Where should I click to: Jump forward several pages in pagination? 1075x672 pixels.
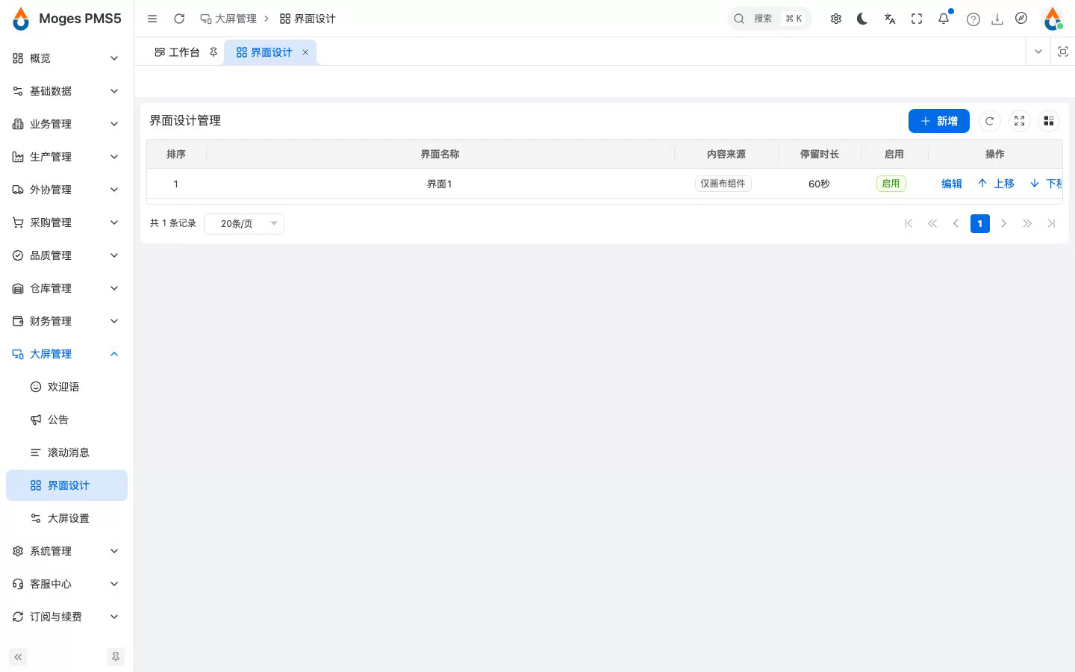(x=1027, y=223)
